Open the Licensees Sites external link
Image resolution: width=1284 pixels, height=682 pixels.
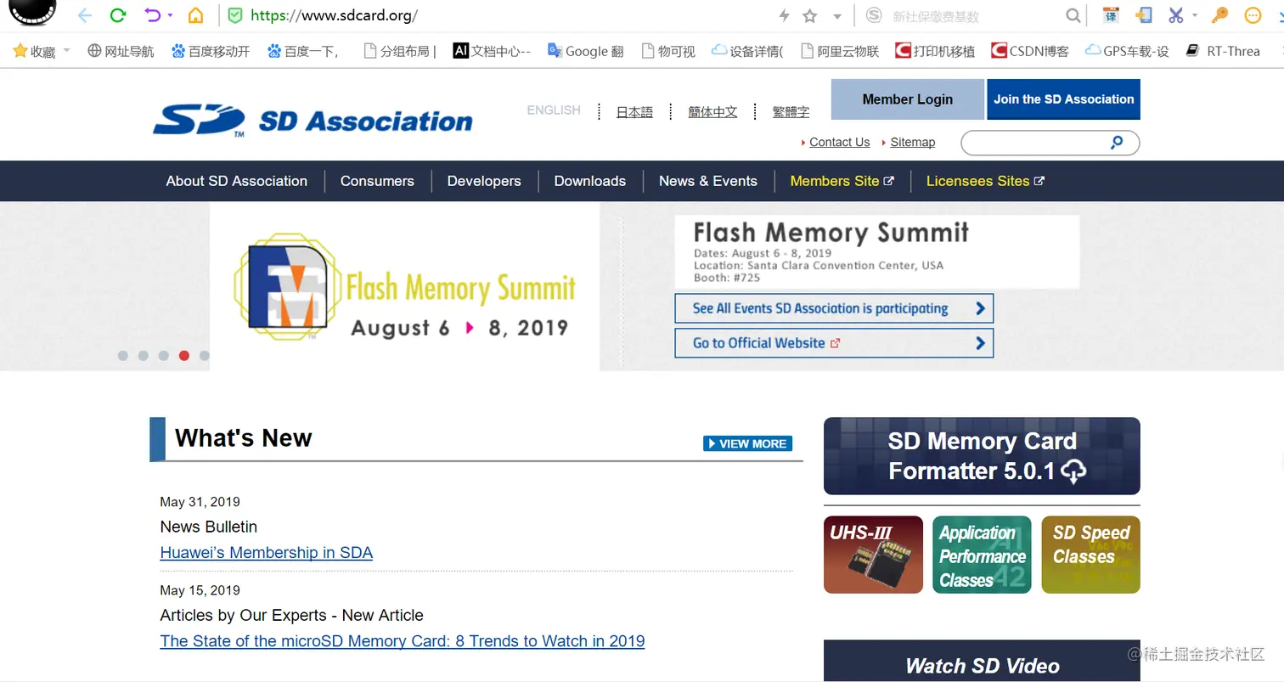[x=985, y=181]
